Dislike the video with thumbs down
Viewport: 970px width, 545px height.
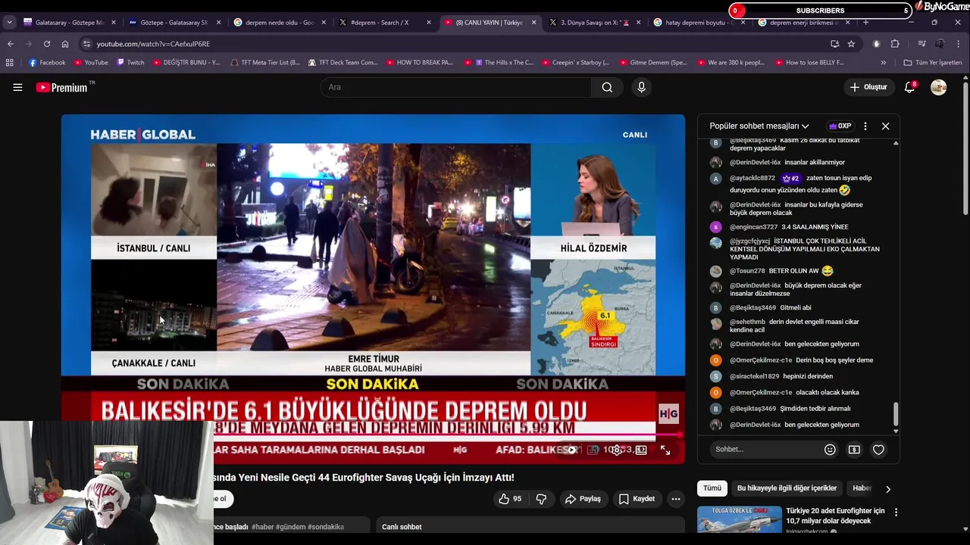click(541, 499)
